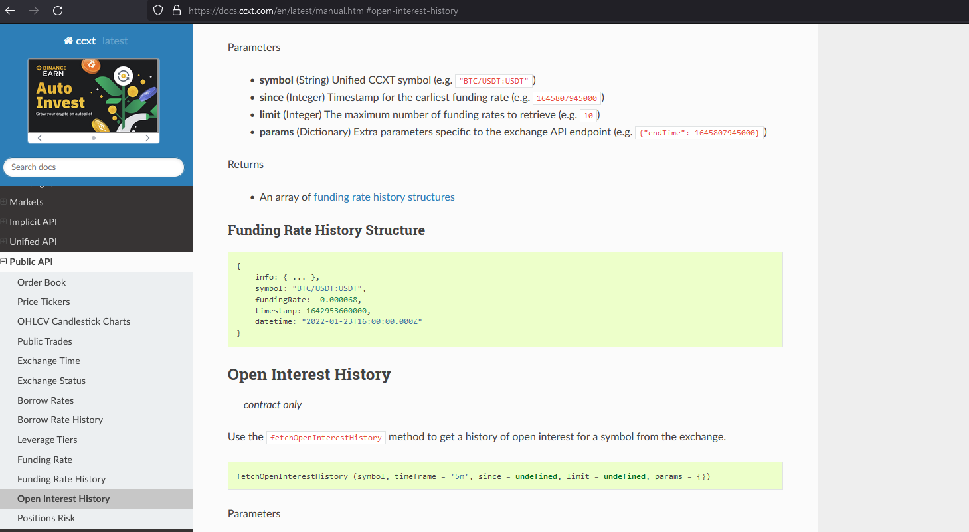Open OHLCV Candlestick Charts page
The image size is (969, 532).
[73, 321]
